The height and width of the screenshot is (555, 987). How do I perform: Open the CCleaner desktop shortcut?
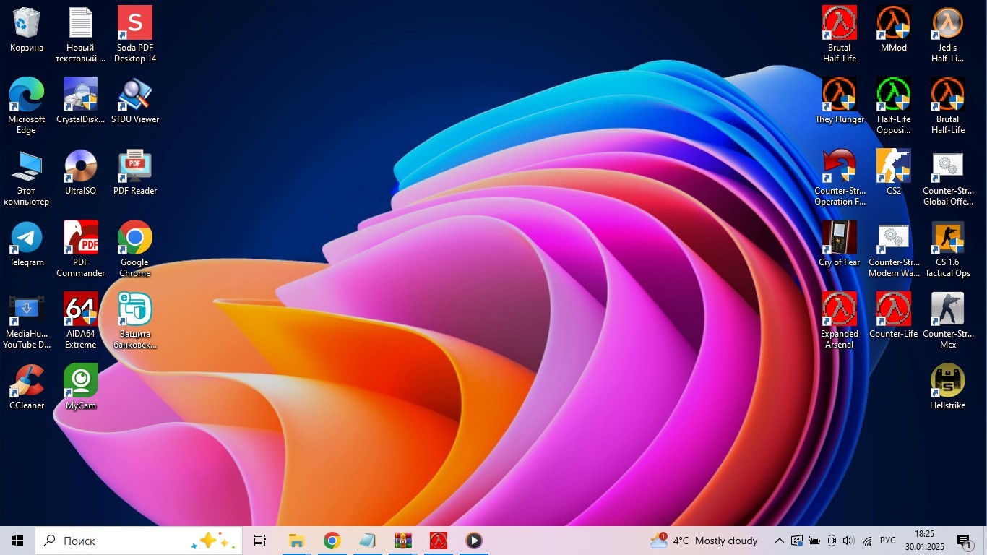click(27, 382)
